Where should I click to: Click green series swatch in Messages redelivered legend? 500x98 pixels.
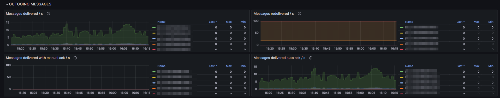(x=402, y=27)
